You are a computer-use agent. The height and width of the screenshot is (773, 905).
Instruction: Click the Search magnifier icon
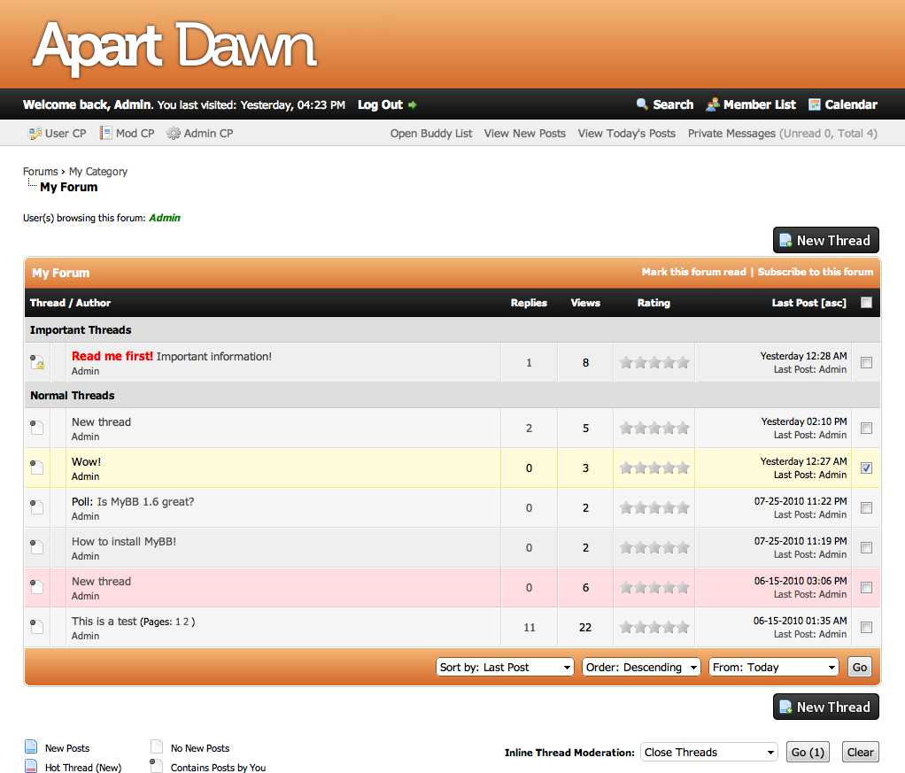[x=642, y=104]
